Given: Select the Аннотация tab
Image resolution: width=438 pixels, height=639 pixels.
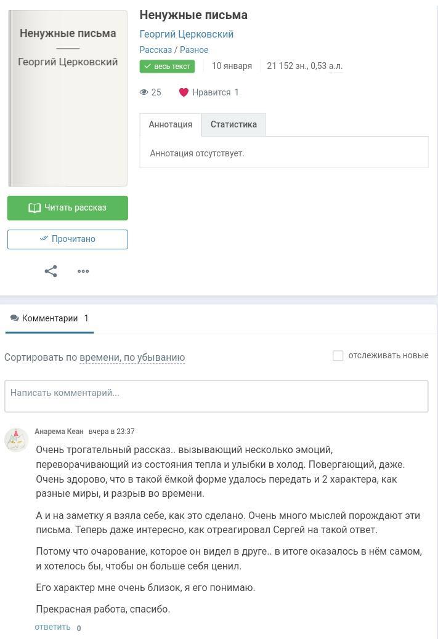Looking at the screenshot, I should [171, 124].
